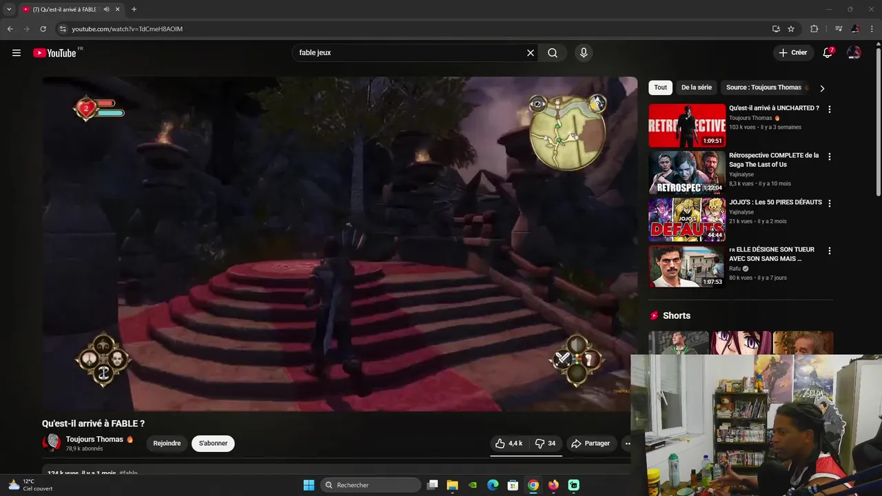Select Source : Toujours Thomas chip

(766, 87)
